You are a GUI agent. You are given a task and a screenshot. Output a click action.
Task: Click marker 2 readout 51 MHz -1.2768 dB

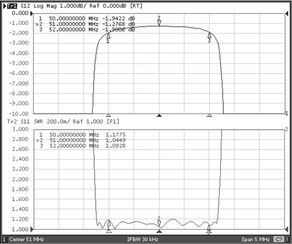(85, 24)
